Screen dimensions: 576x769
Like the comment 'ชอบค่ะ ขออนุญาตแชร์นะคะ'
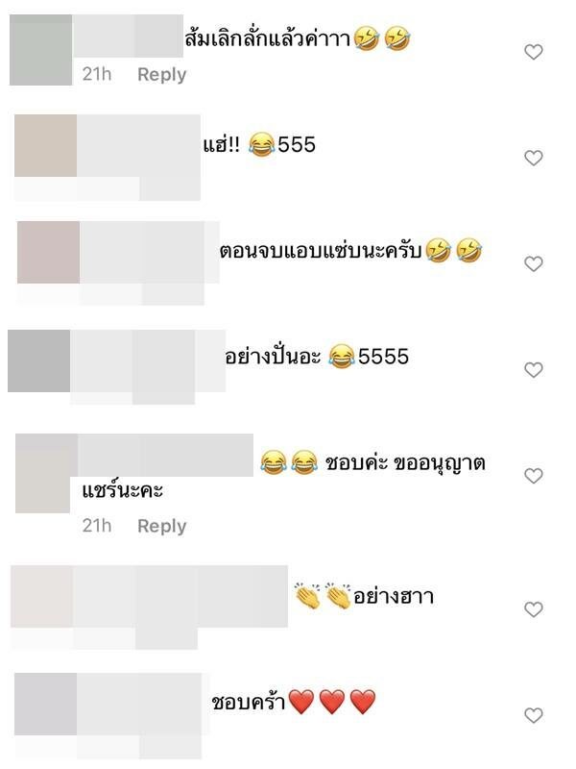534,476
